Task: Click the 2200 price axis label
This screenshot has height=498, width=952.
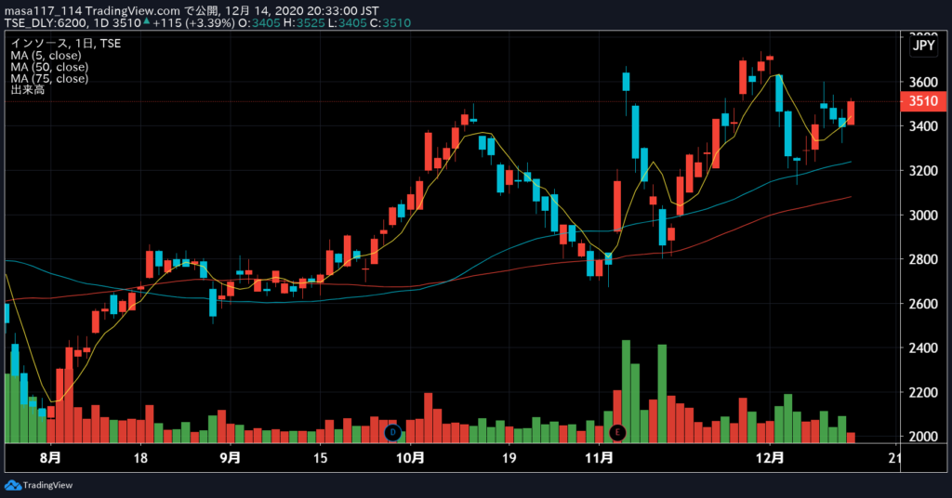Action: tap(923, 392)
